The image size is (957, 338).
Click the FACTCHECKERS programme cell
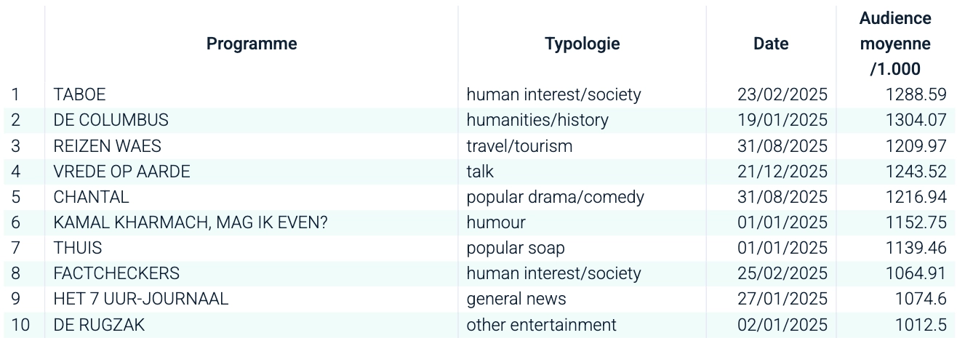(116, 273)
